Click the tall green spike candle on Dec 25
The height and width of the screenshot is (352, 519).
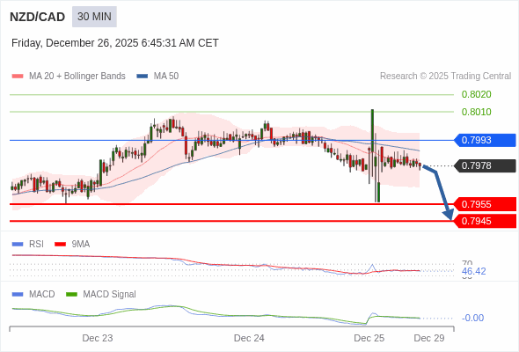[x=372, y=131]
